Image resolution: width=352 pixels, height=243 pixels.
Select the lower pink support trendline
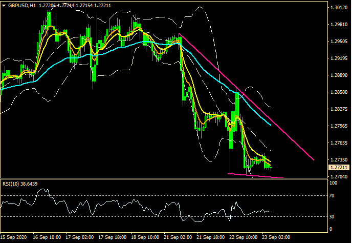click(256, 176)
